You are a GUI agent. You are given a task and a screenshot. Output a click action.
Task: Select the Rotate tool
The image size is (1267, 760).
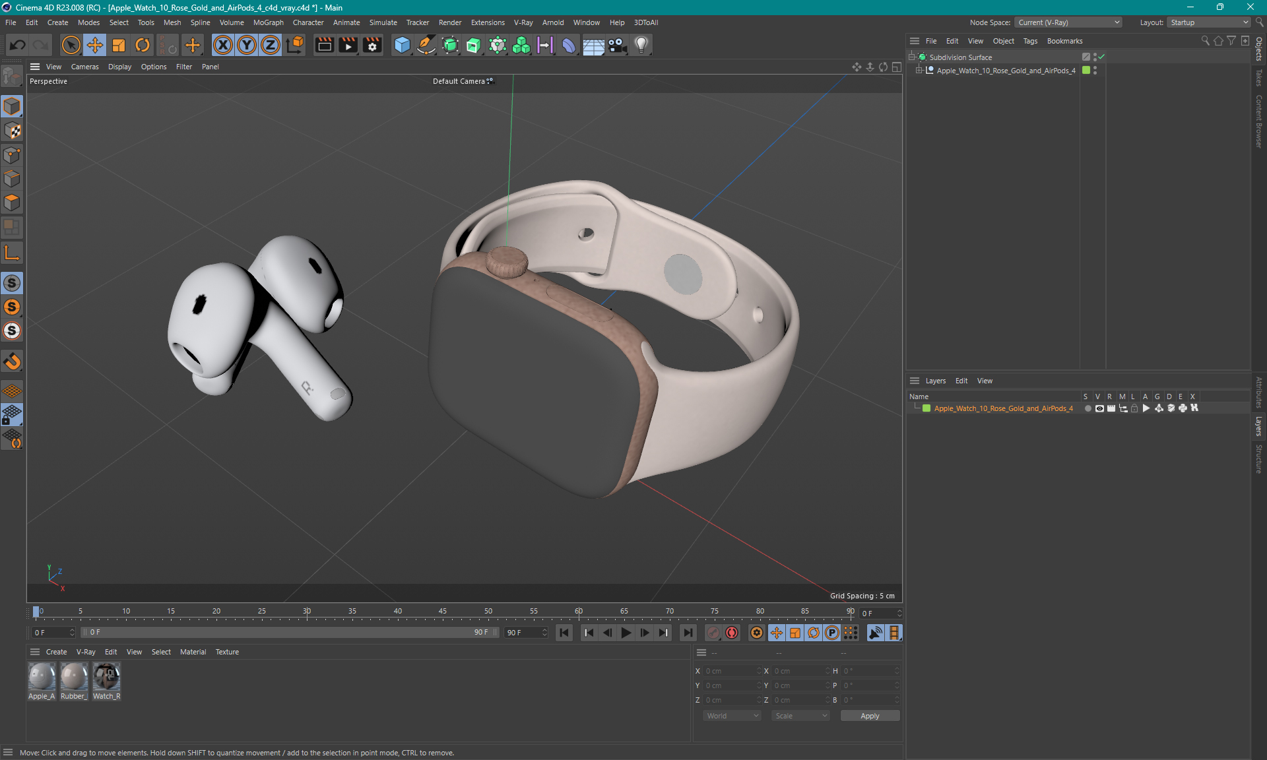tap(143, 45)
